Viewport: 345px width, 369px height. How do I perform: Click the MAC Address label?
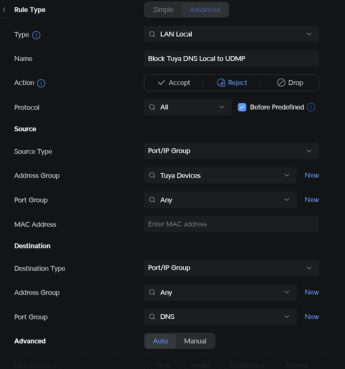(35, 224)
